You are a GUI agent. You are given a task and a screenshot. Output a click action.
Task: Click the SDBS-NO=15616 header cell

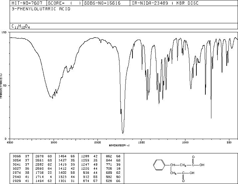point(106,3)
